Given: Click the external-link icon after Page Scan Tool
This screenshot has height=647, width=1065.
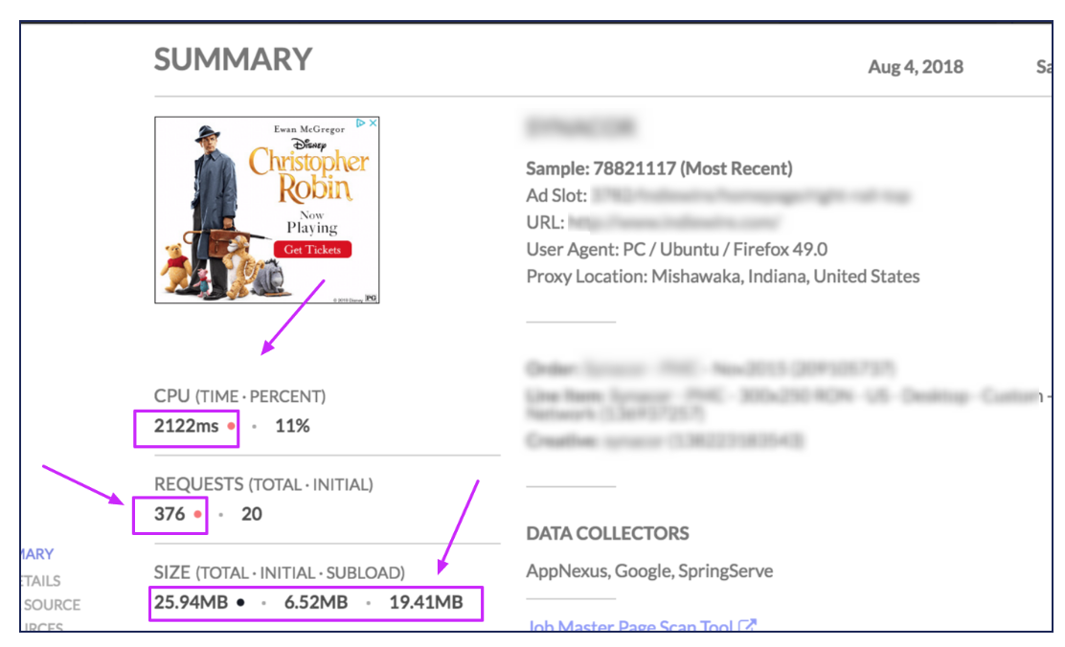Looking at the screenshot, I should coord(748,626).
